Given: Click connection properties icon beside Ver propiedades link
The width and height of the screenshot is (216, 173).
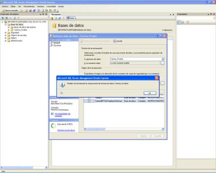Looking at the screenshot, I should 52,114.
